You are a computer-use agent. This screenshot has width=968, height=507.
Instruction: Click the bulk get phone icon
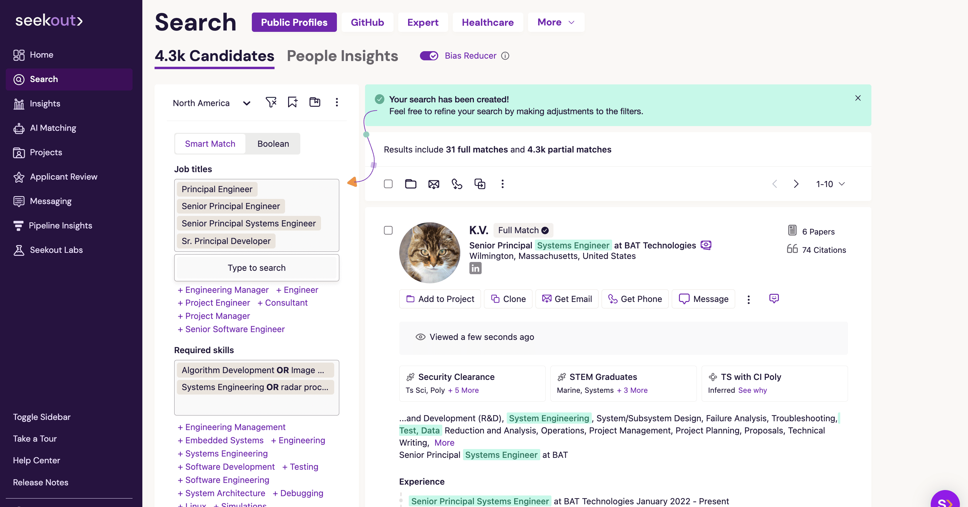(457, 184)
